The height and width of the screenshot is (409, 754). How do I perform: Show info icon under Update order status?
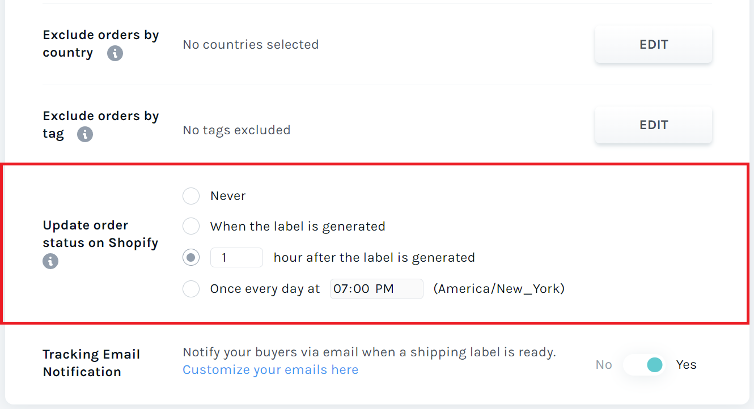pyautogui.click(x=50, y=261)
